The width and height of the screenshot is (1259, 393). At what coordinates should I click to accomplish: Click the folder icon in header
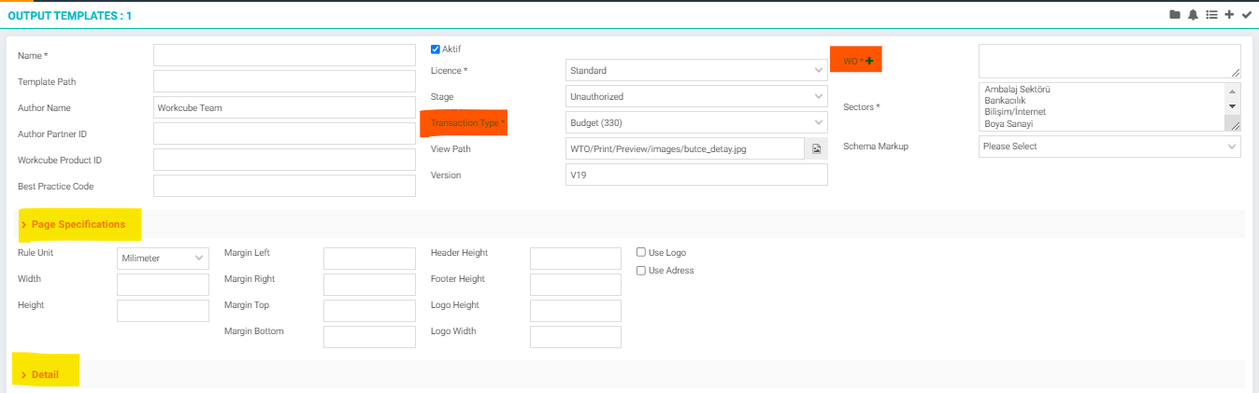tap(1175, 15)
